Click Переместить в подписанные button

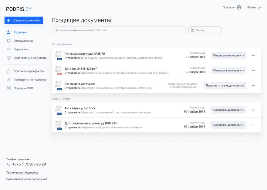tap(225, 86)
